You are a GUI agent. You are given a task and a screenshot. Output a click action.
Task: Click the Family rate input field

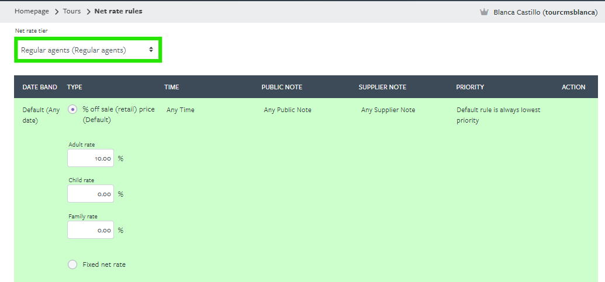click(91, 230)
